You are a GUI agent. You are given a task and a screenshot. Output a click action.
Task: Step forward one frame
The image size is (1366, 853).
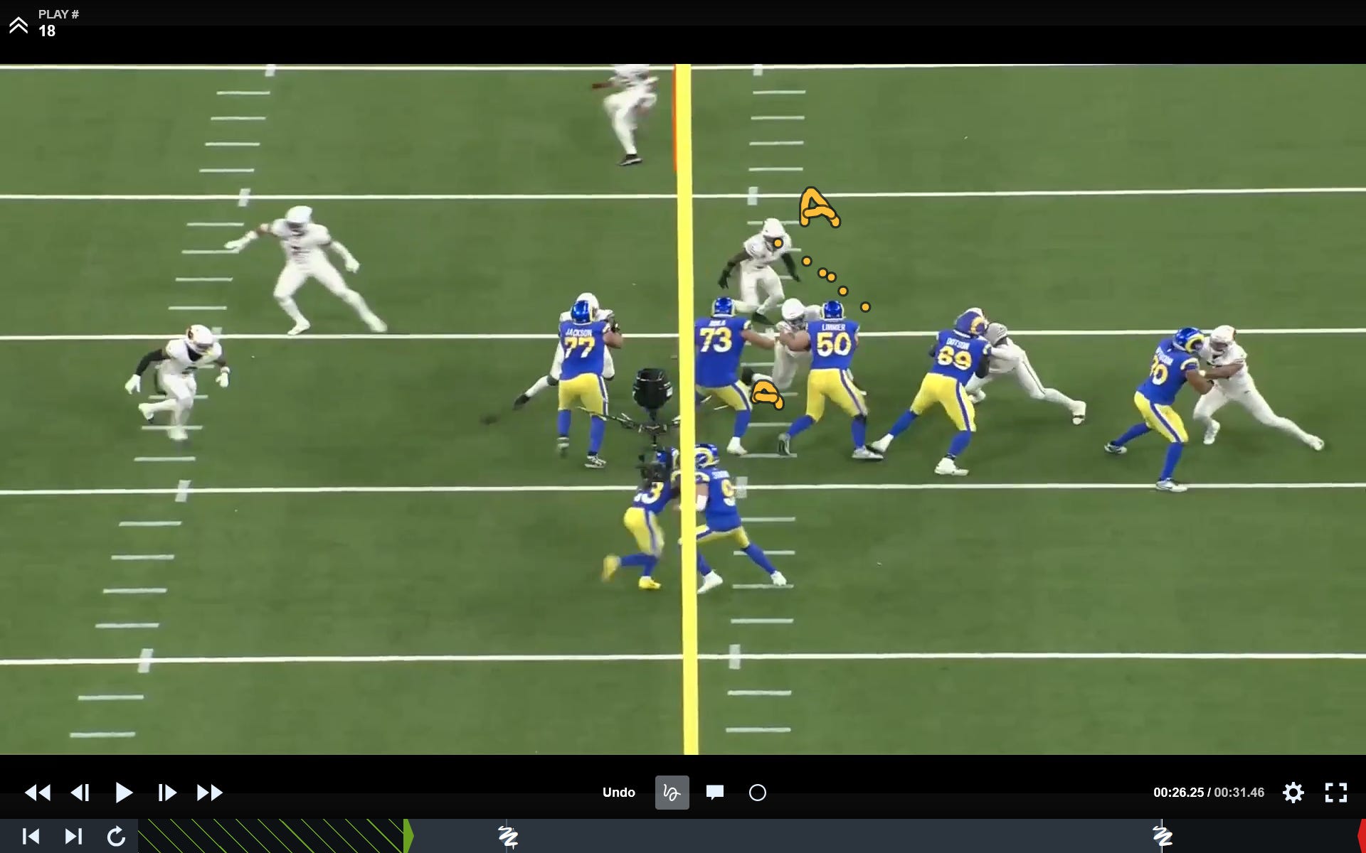tap(166, 793)
